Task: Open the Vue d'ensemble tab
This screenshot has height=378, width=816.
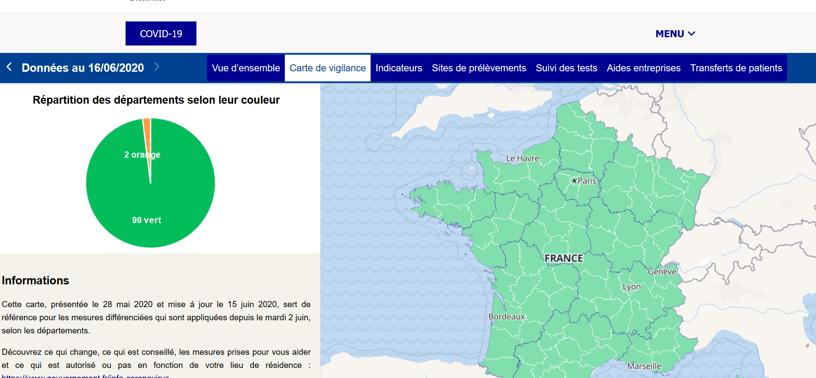Action: pos(245,68)
